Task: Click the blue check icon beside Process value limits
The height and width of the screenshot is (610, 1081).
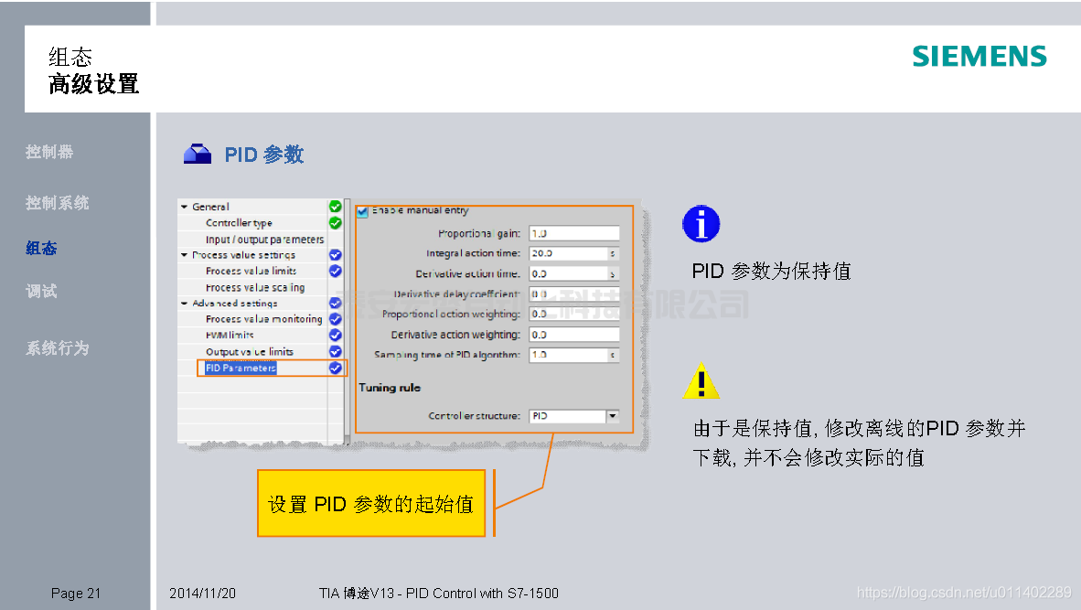Action: click(x=335, y=271)
